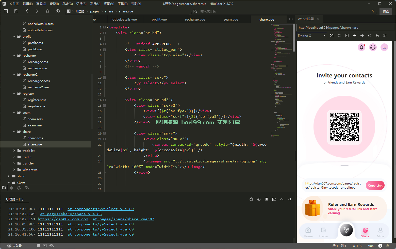Click the pages breadcrumb in the path bar
This screenshot has width=396, height=249.
click(x=95, y=11)
